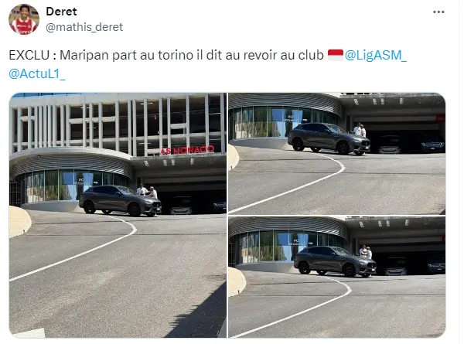Click the white car in garage, bottom-right photo
Image resolution: width=464 pixels, height=344 pixels.
(x=397, y=271)
